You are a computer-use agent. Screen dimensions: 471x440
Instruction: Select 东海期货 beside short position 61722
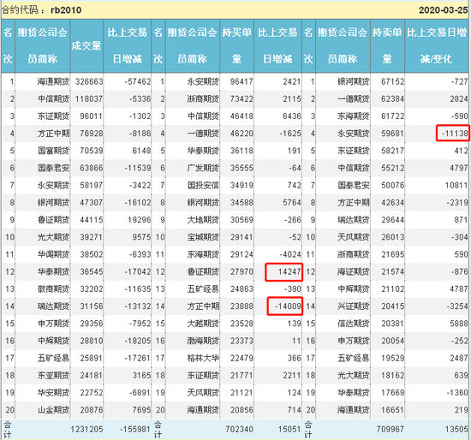click(353, 116)
